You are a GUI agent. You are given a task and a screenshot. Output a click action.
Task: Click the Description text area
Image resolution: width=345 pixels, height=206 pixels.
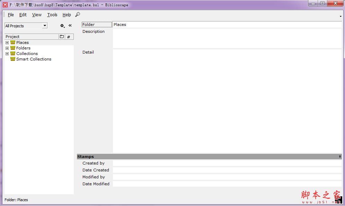[x=227, y=38]
